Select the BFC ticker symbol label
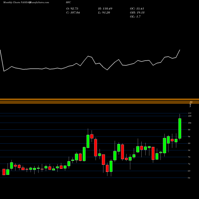 [68, 2]
